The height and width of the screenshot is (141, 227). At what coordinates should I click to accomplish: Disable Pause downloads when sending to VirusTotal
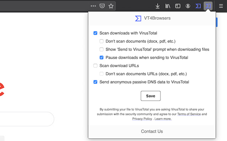101,57
